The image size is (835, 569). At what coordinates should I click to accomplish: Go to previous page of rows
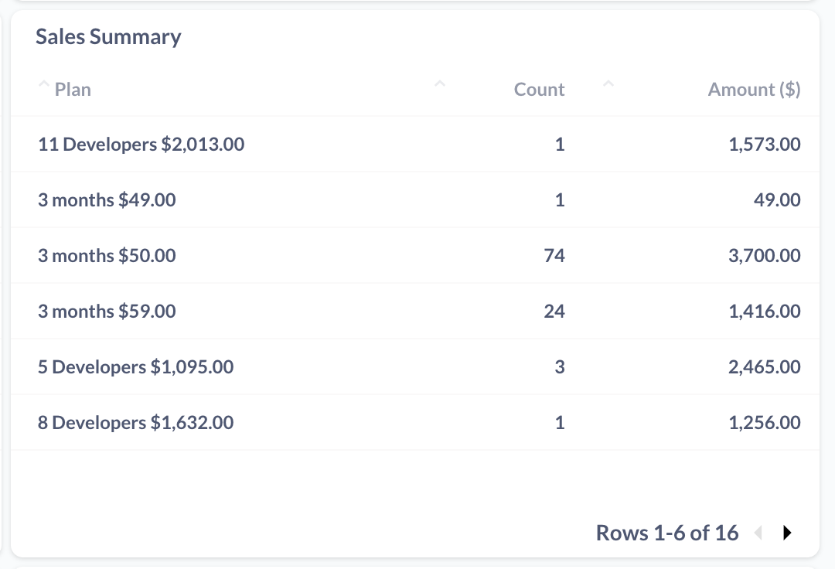(758, 533)
